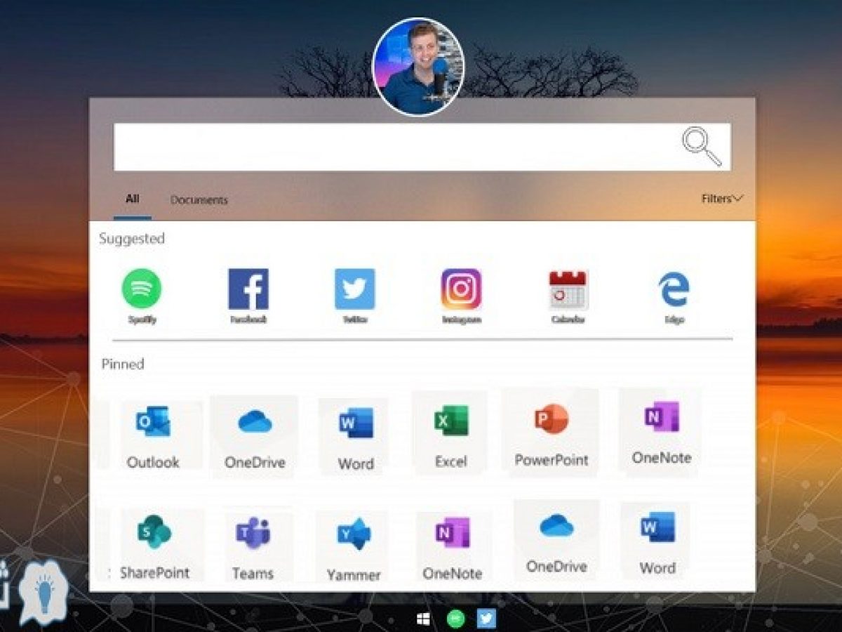This screenshot has width=842, height=632.
Task: Launch the pinned Teams app
Action: [253, 546]
